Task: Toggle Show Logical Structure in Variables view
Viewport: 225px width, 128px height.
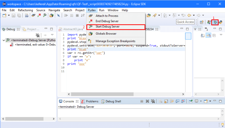Action: pos(208,35)
